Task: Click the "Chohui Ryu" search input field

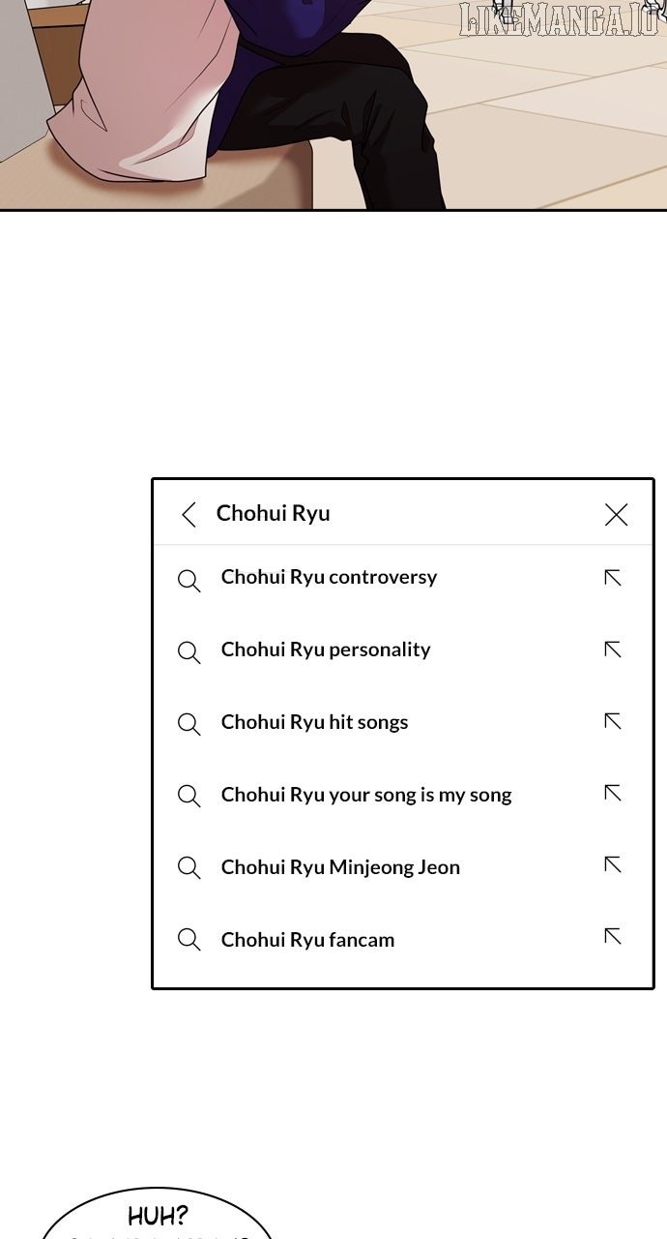Action: tap(387, 513)
